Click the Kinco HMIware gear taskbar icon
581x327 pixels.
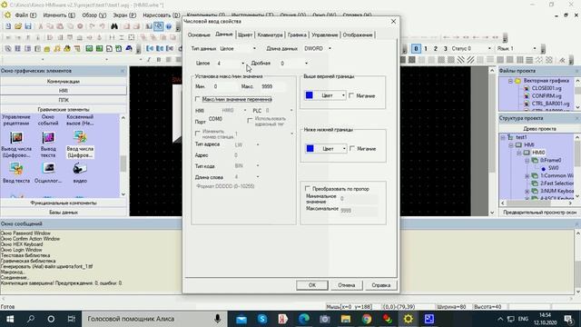pyautogui.click(x=408, y=319)
